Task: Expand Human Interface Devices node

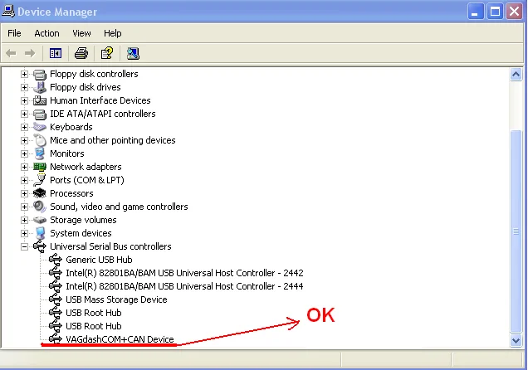Action: click(24, 100)
